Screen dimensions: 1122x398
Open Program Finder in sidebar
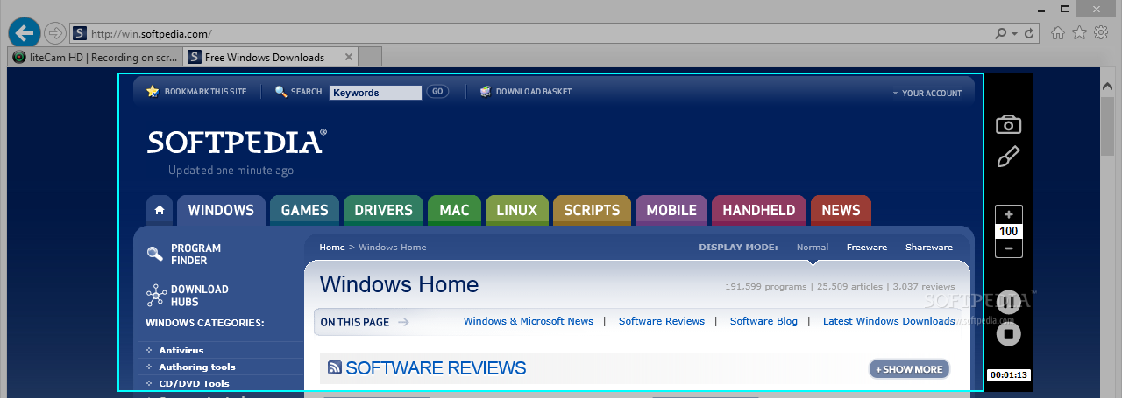pyautogui.click(x=195, y=255)
